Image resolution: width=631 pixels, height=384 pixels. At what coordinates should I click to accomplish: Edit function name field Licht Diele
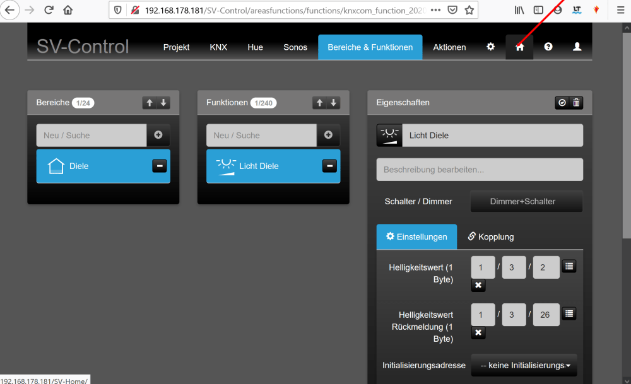pyautogui.click(x=492, y=135)
